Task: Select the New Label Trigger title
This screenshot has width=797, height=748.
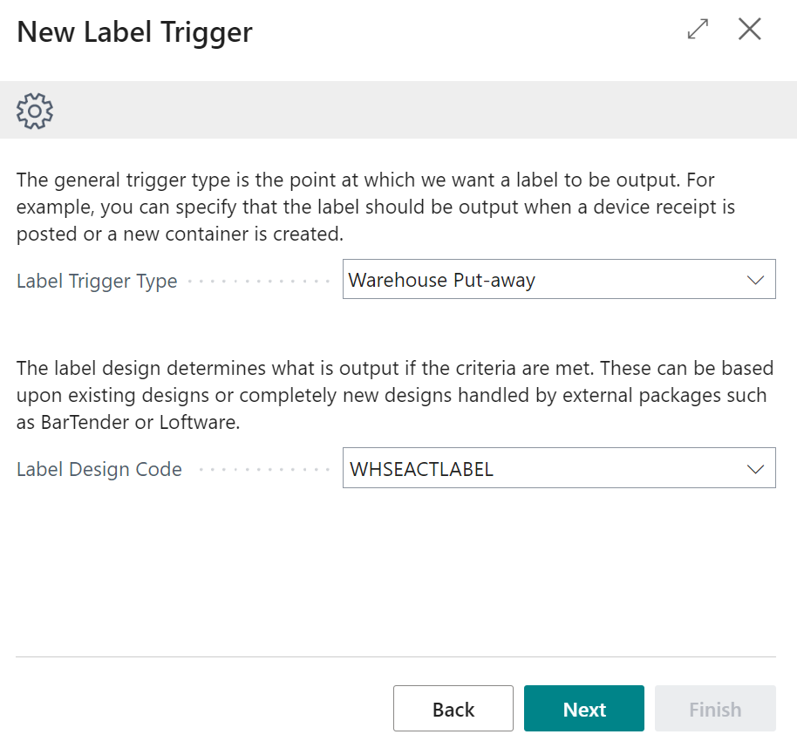Action: click(133, 31)
